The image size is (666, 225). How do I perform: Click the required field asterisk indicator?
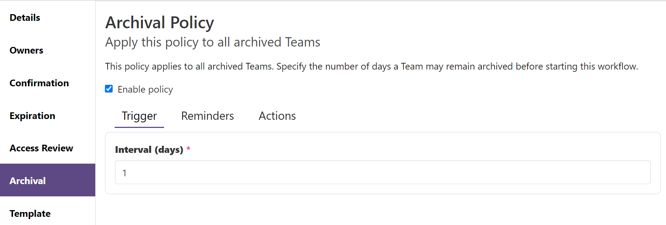189,149
